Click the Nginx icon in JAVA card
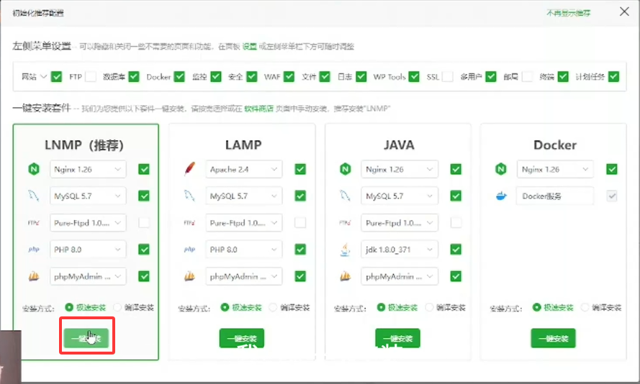This screenshot has width=640, height=384. [346, 169]
